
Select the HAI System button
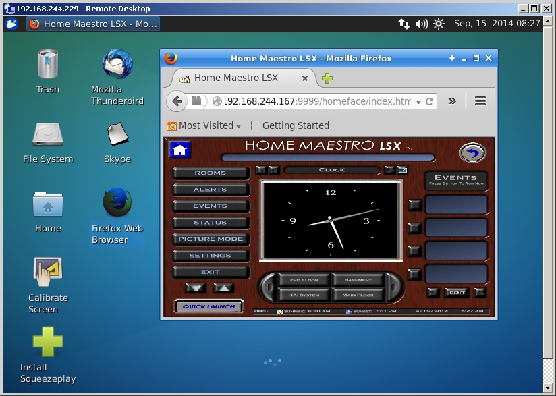click(304, 295)
